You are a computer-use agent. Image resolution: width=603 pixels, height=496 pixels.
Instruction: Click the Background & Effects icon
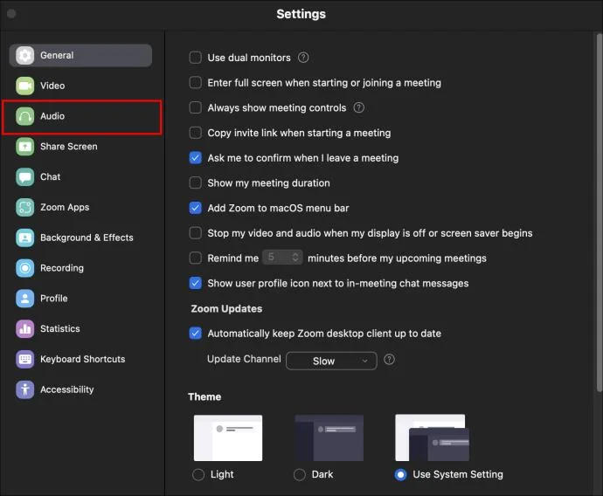pyautogui.click(x=25, y=238)
